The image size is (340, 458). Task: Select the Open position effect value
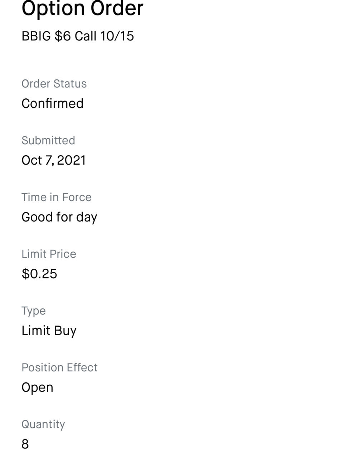(37, 388)
